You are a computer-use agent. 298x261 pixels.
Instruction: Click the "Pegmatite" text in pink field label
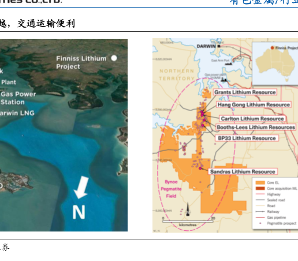pos(171,189)
